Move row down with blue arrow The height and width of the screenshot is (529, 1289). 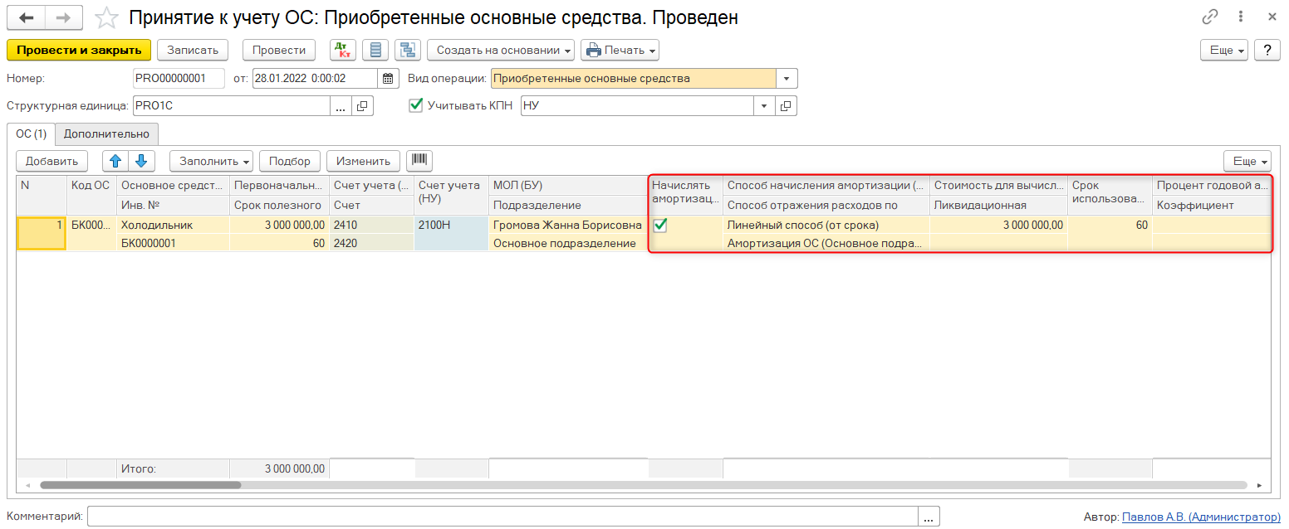141,161
